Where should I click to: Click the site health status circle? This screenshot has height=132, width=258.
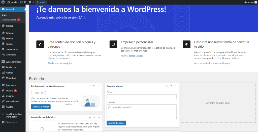pyautogui.click(x=42, y=129)
